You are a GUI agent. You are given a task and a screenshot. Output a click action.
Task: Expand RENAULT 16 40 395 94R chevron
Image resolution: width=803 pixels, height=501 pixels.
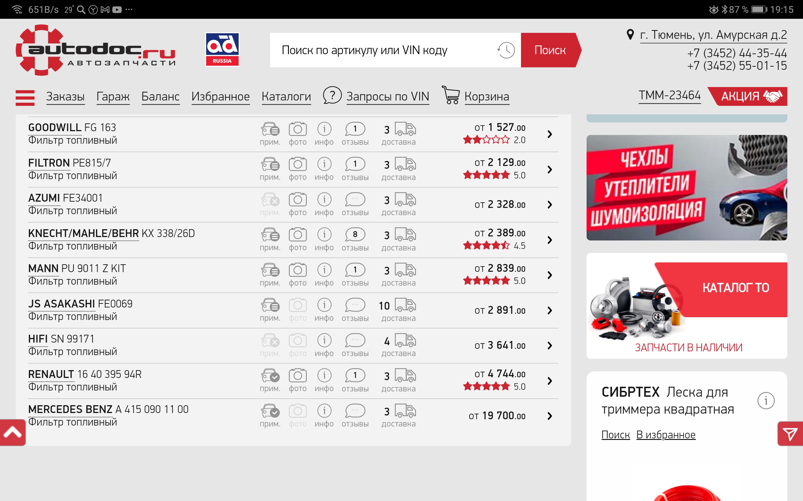tap(550, 381)
